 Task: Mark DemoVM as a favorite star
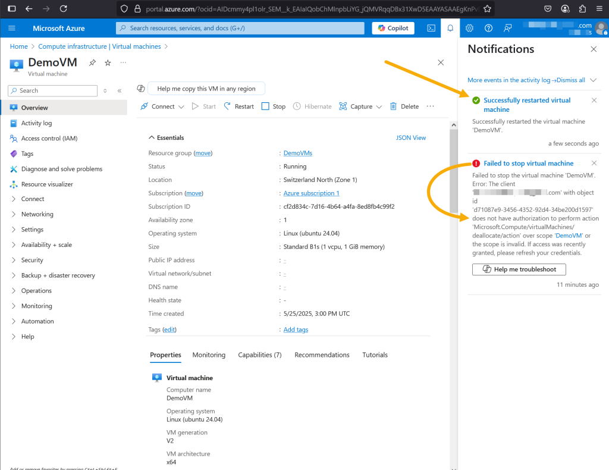pos(108,62)
